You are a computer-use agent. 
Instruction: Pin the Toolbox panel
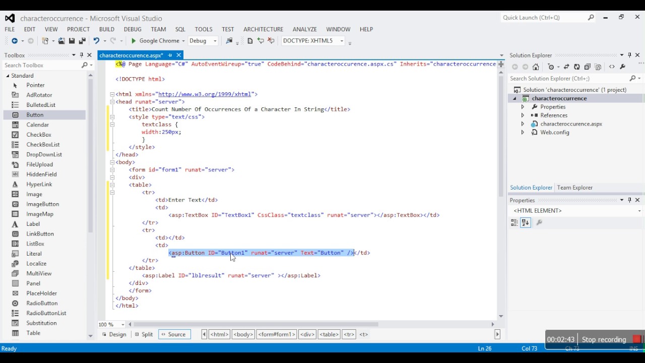pyautogui.click(x=82, y=55)
